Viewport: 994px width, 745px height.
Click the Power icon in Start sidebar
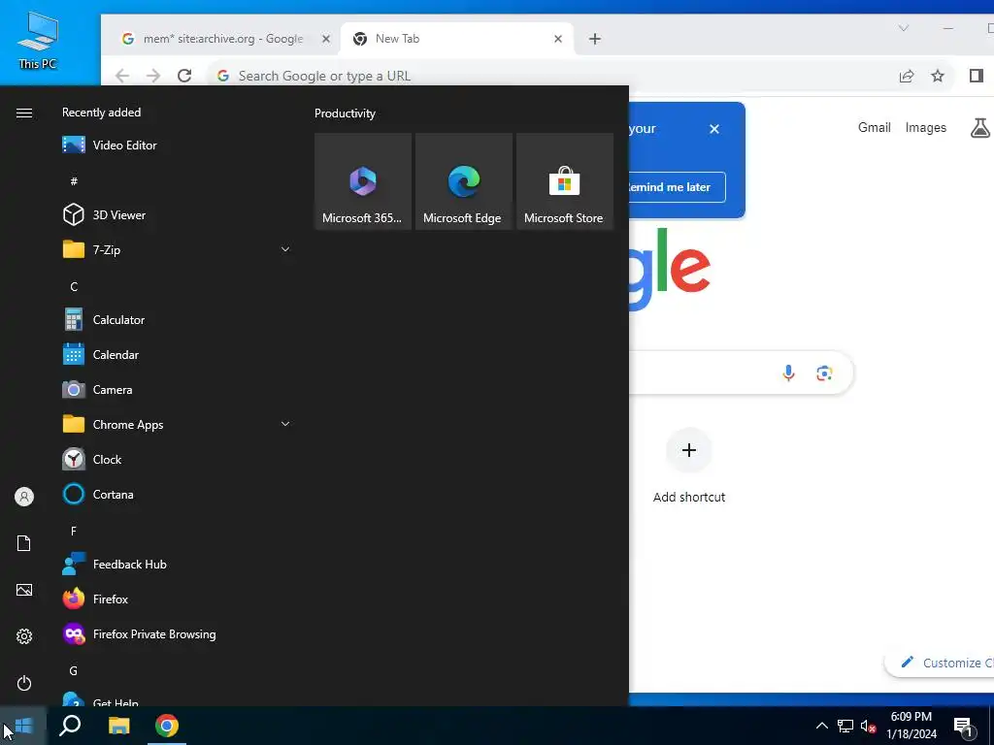(x=24, y=683)
